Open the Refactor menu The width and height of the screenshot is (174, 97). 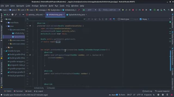(43, 6)
